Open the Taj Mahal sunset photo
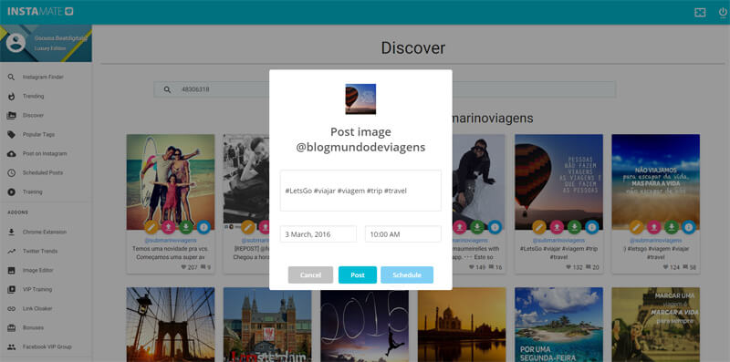This screenshot has height=362, width=730. 462,325
